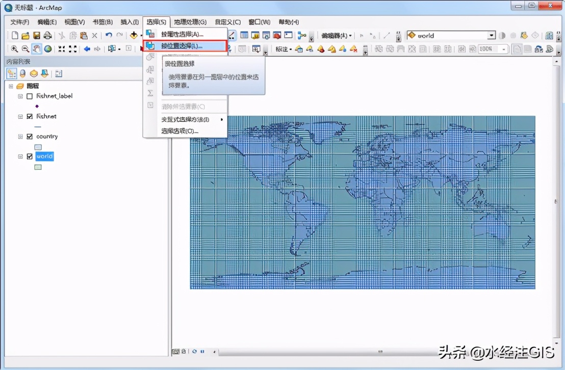Click the Editor dropdown button
The width and height of the screenshot is (565, 370).
(x=337, y=36)
